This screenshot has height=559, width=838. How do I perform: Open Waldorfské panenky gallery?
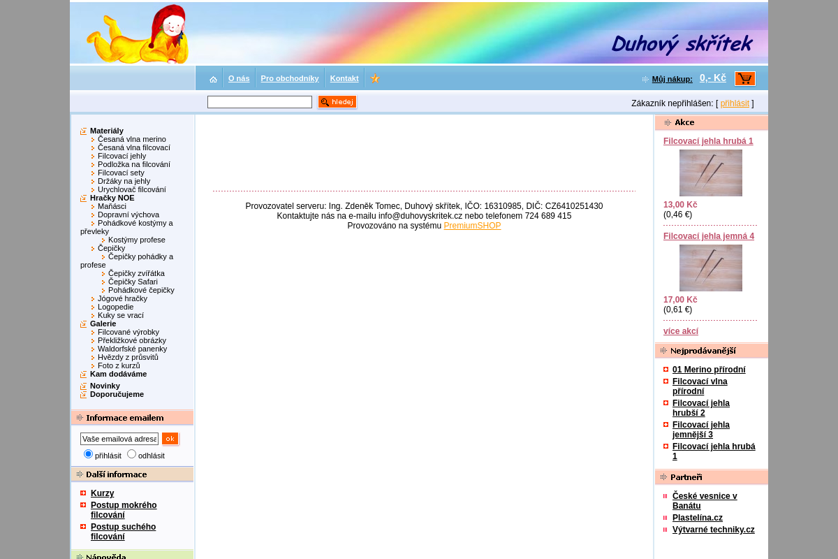pyautogui.click(x=132, y=349)
